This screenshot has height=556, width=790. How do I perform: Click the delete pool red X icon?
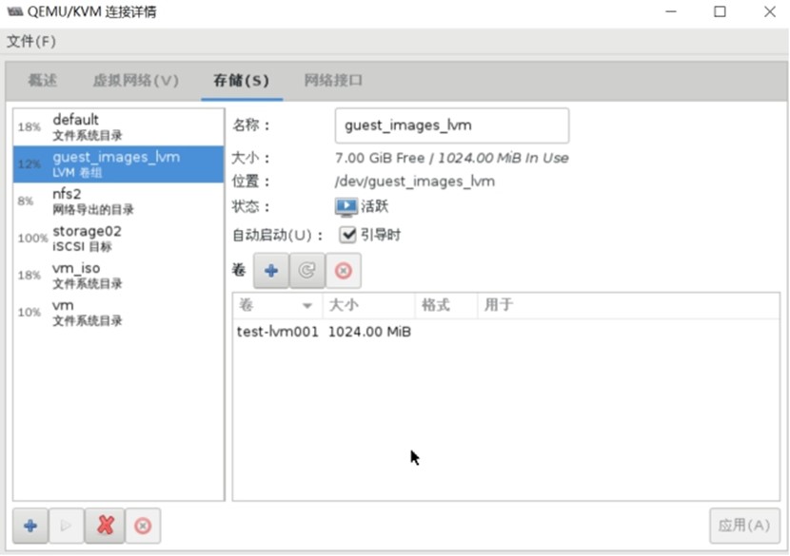[x=105, y=525]
